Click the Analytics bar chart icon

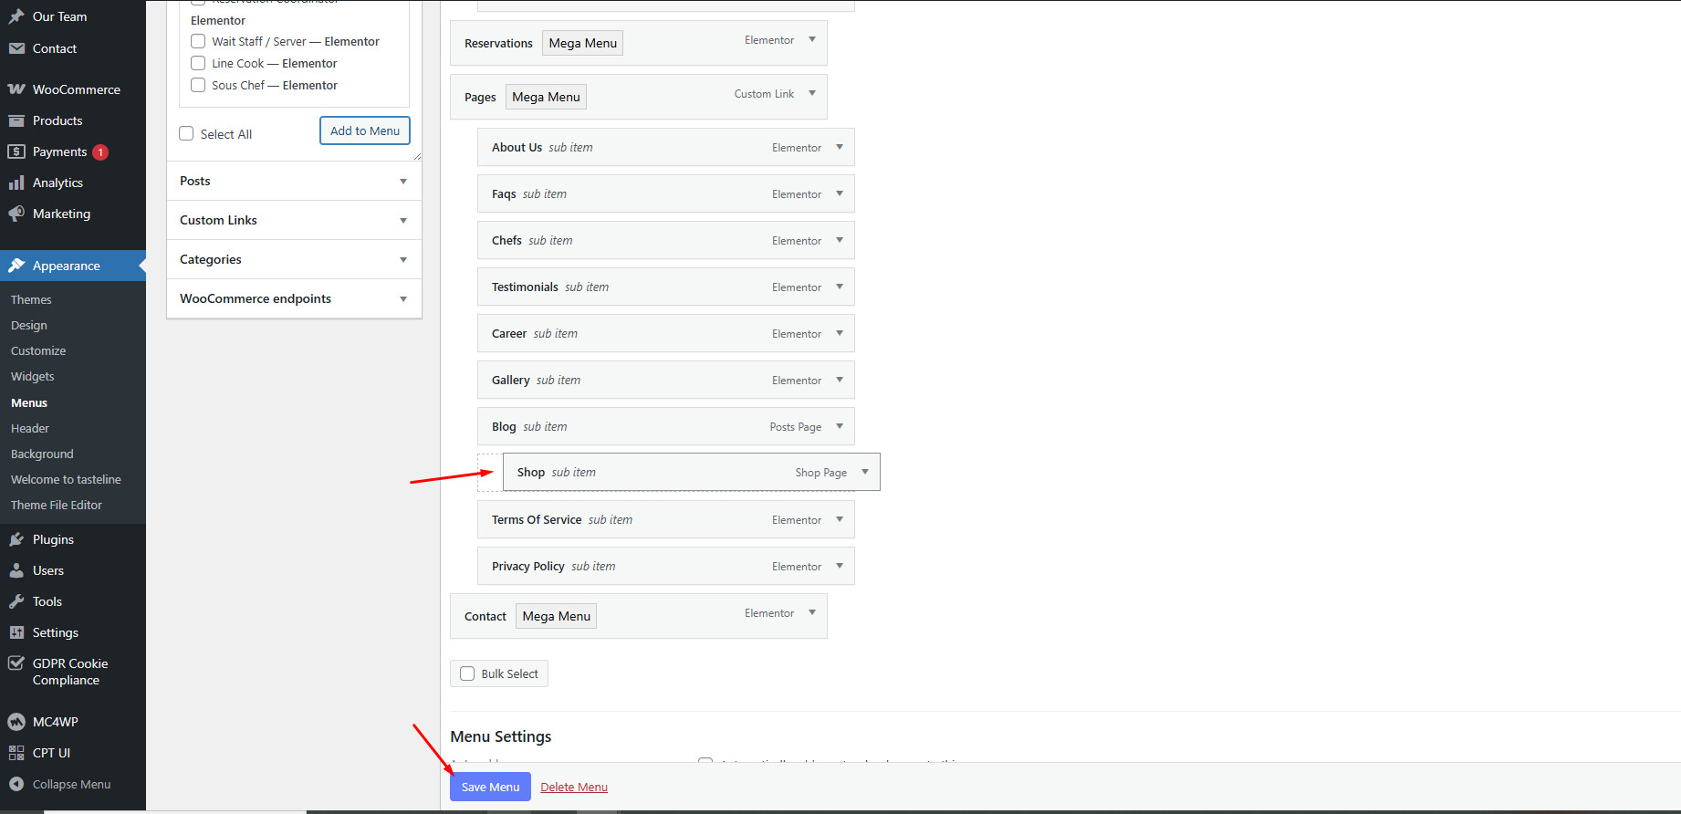click(x=16, y=183)
